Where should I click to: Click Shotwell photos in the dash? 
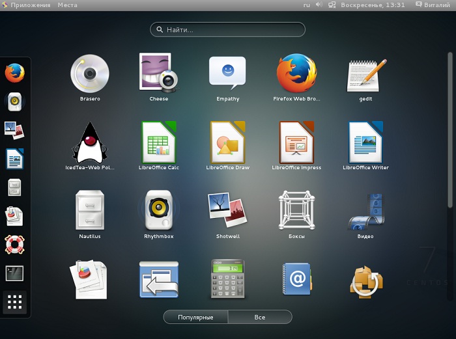[x=14, y=130]
